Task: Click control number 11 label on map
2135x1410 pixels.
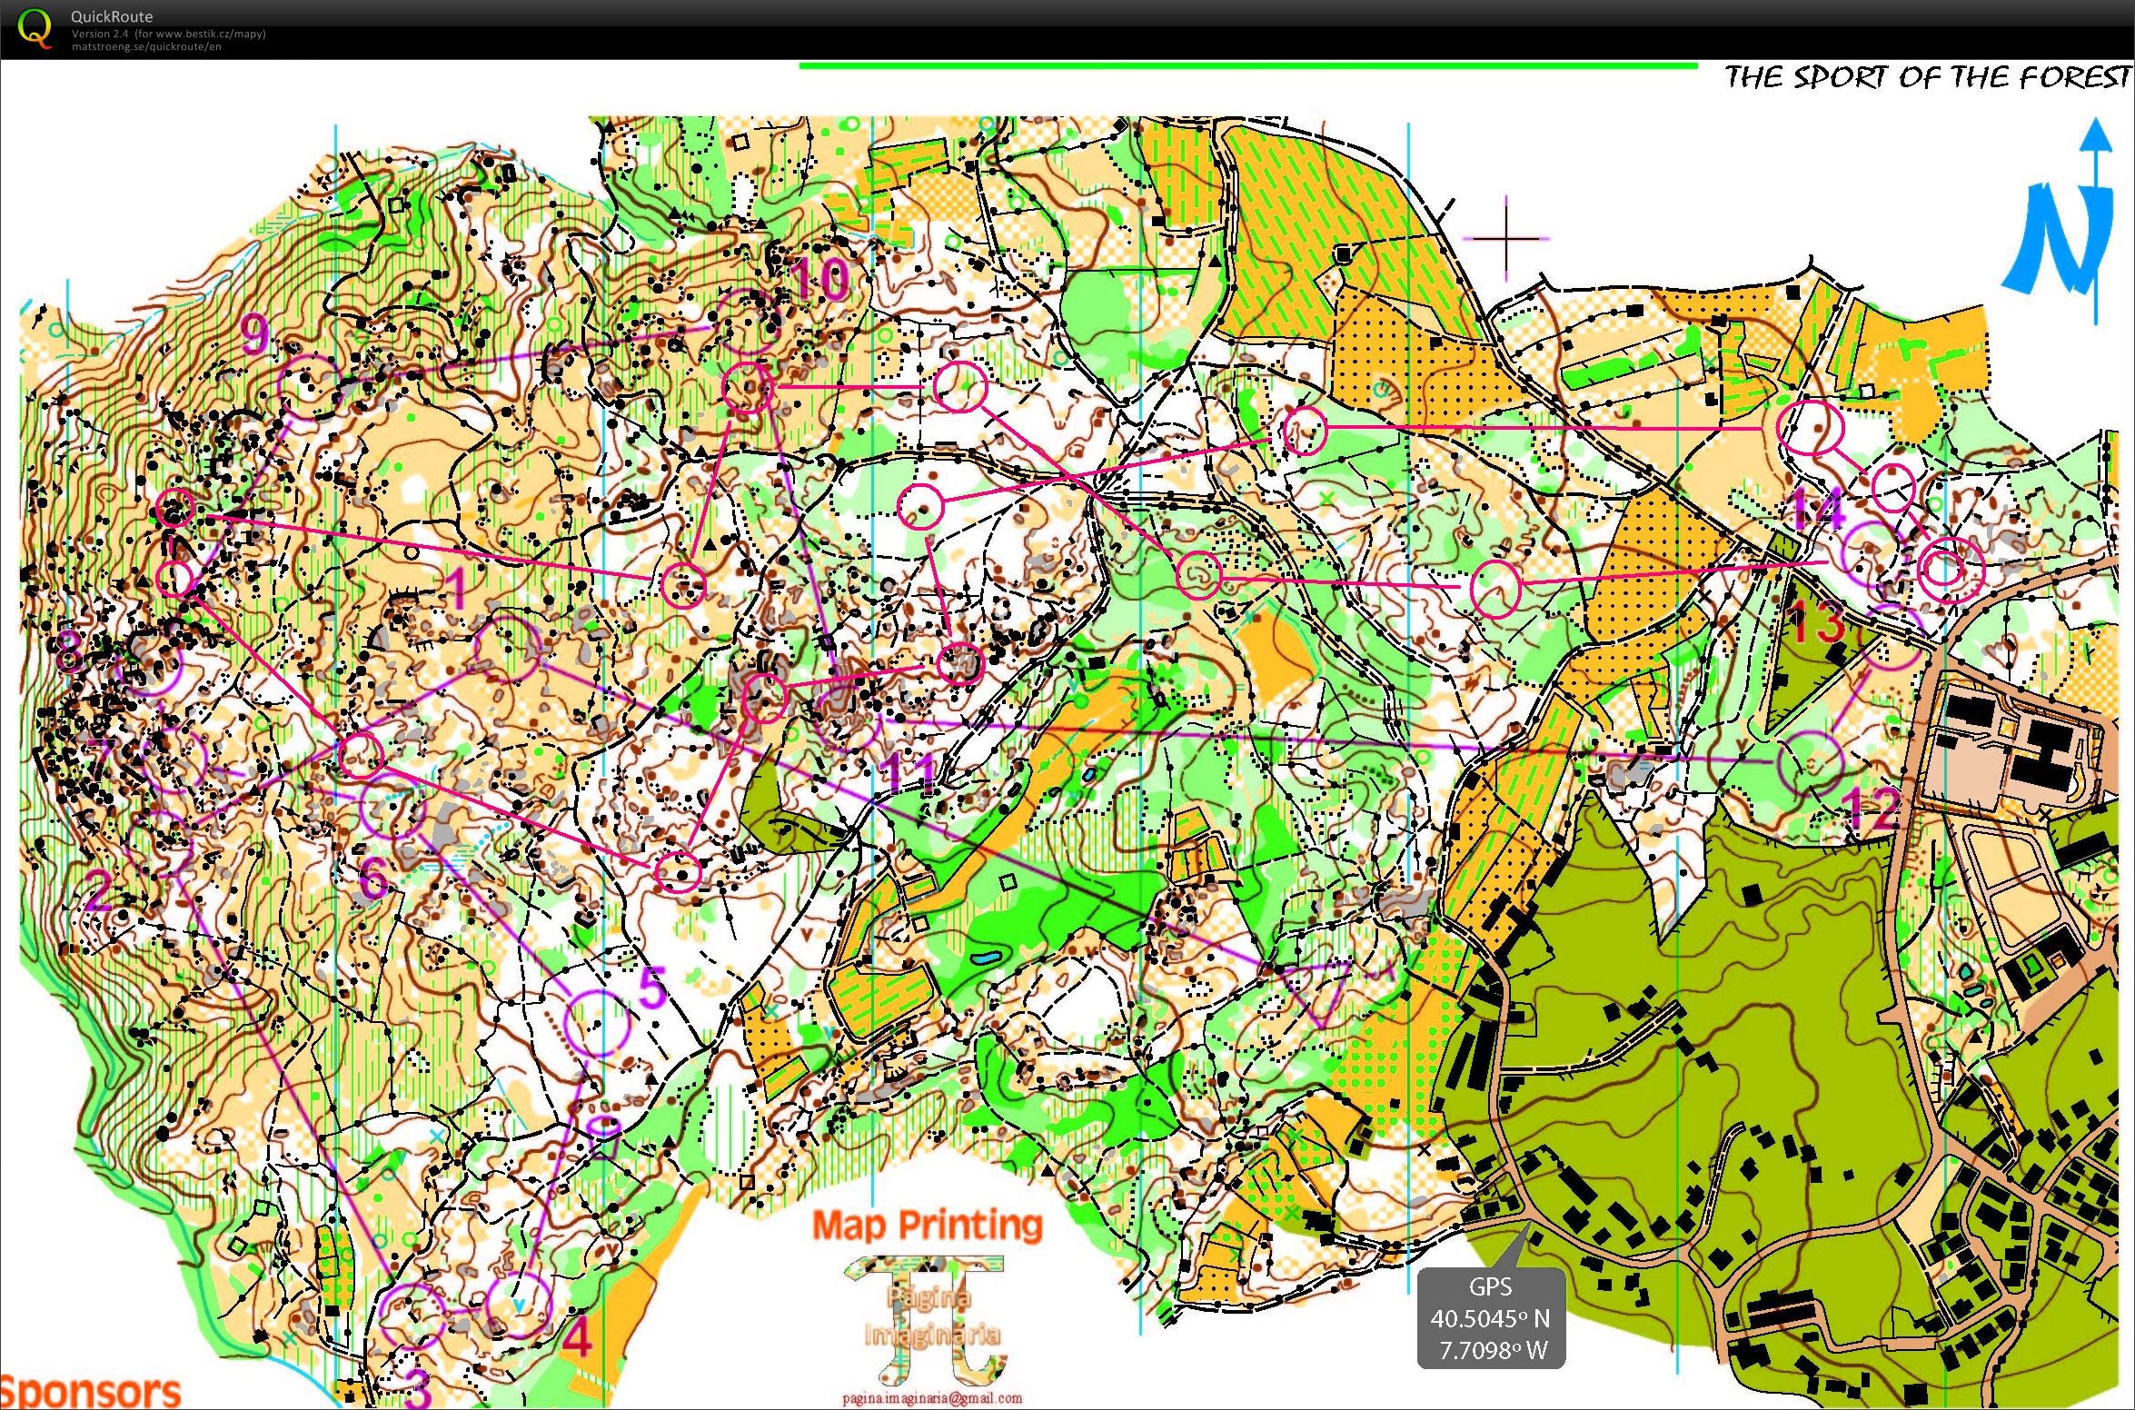Action: (910, 774)
